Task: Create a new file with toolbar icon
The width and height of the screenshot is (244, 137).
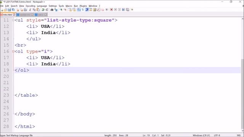Action: pos(2,10)
